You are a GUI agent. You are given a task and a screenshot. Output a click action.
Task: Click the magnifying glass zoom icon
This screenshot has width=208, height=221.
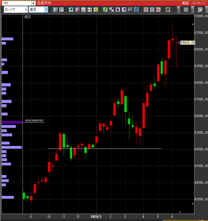[x=55, y=10]
